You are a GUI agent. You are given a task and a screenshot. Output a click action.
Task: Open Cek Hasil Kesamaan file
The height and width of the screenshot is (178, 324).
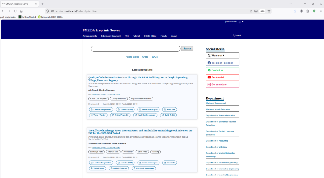point(144,168)
